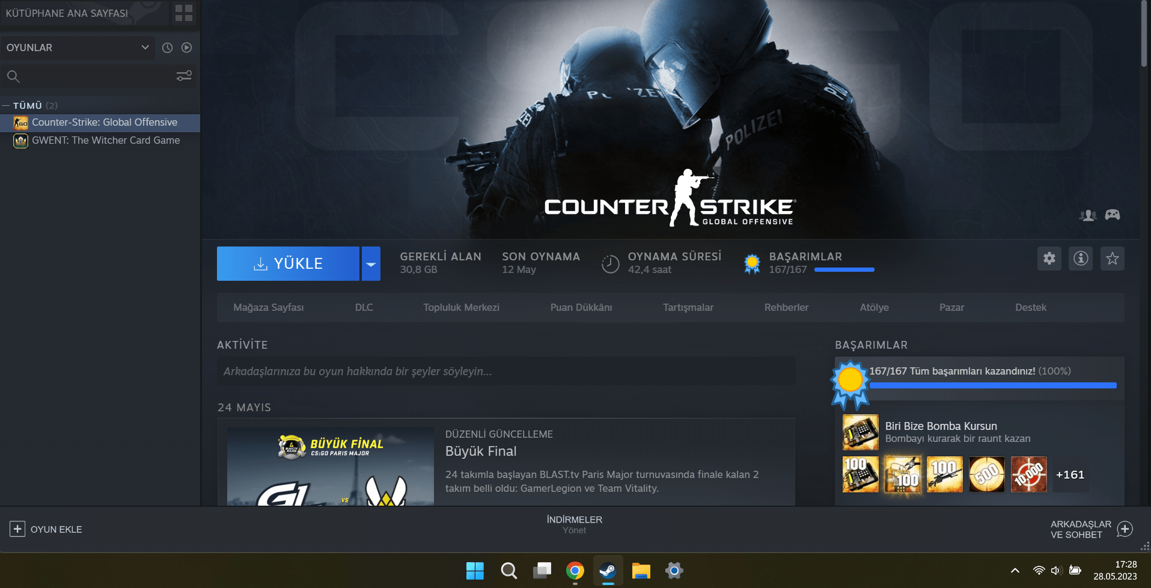This screenshot has height=588, width=1151.
Task: Expand the YÜKLE dropdown arrow
Action: pos(371,263)
